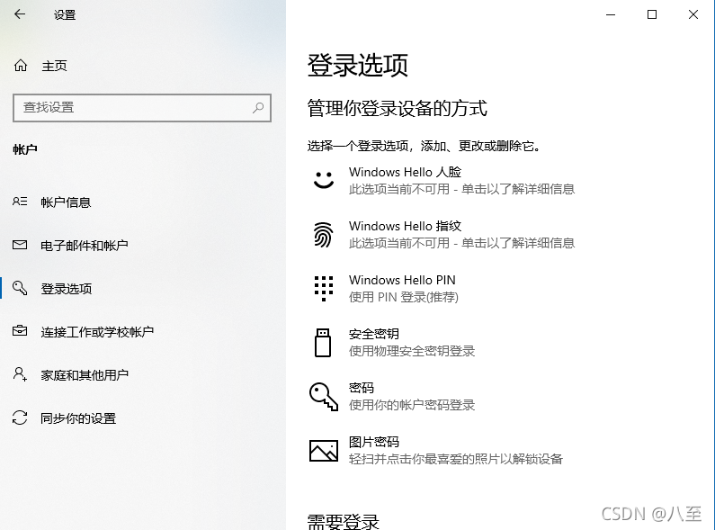Viewport: 715px width, 530px height.
Task: Click the USB security key icon
Action: 323,343
